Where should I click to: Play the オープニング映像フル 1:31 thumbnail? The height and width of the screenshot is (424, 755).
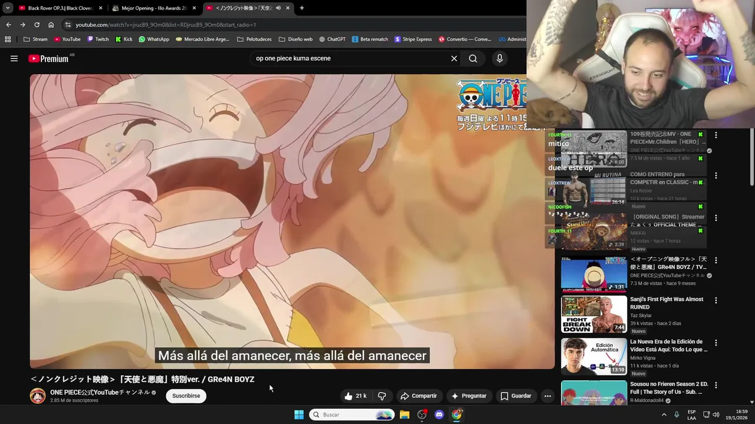pos(594,274)
